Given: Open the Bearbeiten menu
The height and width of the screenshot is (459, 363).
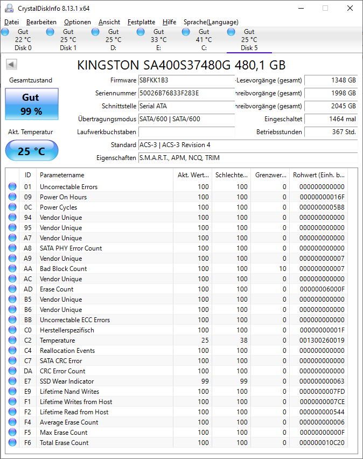Looking at the screenshot, I should [41, 22].
